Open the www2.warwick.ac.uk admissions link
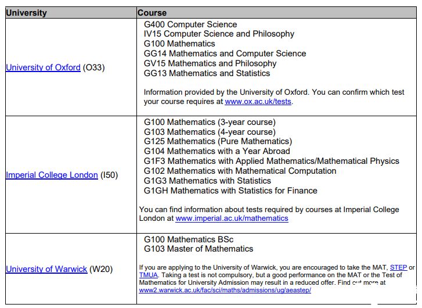This screenshot has width=422, height=308. pyautogui.click(x=225, y=289)
